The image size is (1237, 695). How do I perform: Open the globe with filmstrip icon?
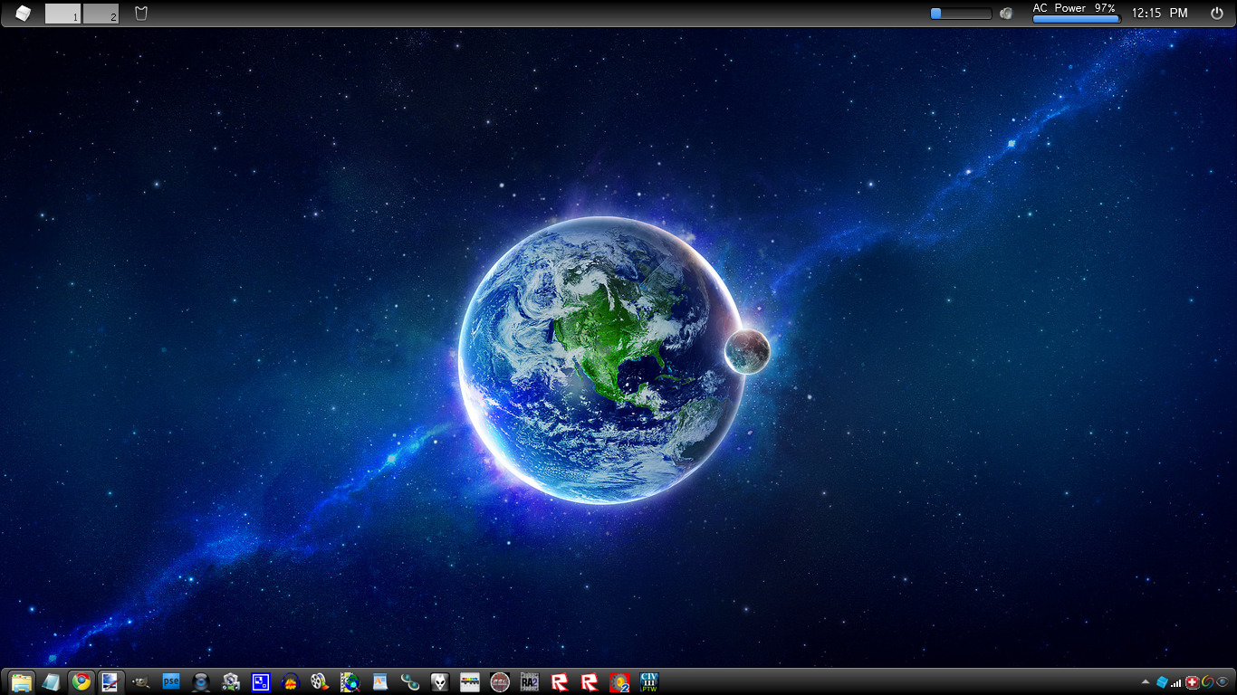coord(350,681)
